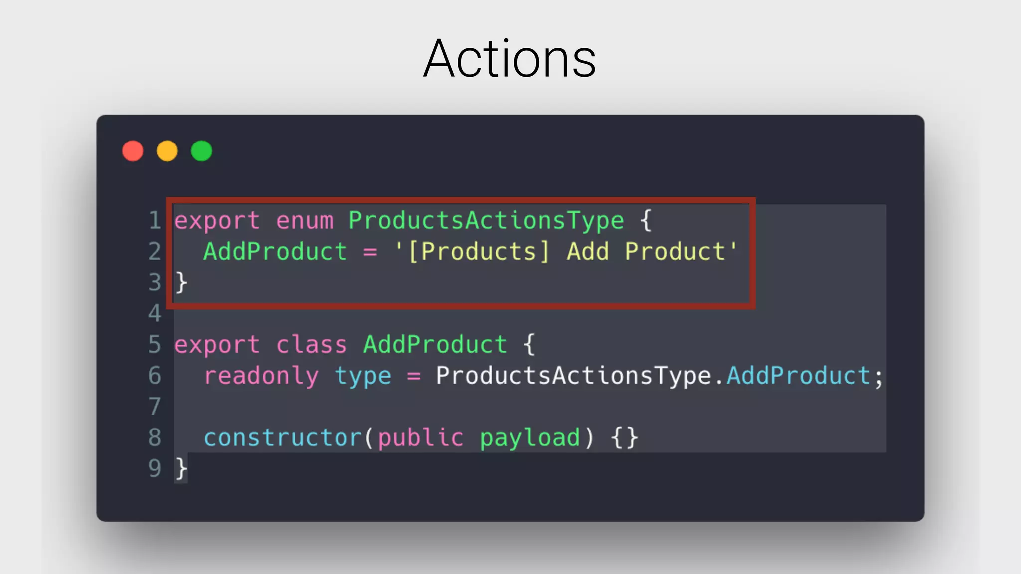
Task: Click line number 1 in gutter
Action: point(155,221)
